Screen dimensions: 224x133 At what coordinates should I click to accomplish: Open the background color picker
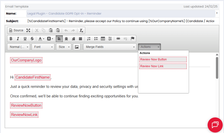coord(50,39)
